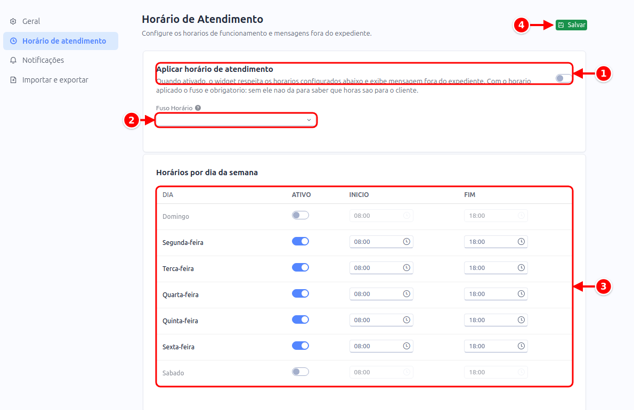Click the Notificações bell icon
This screenshot has height=410, width=634.
13,60
